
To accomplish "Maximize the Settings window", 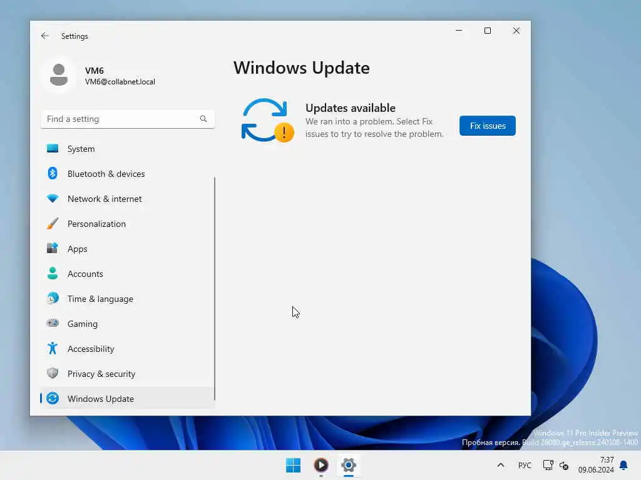I will tap(487, 31).
